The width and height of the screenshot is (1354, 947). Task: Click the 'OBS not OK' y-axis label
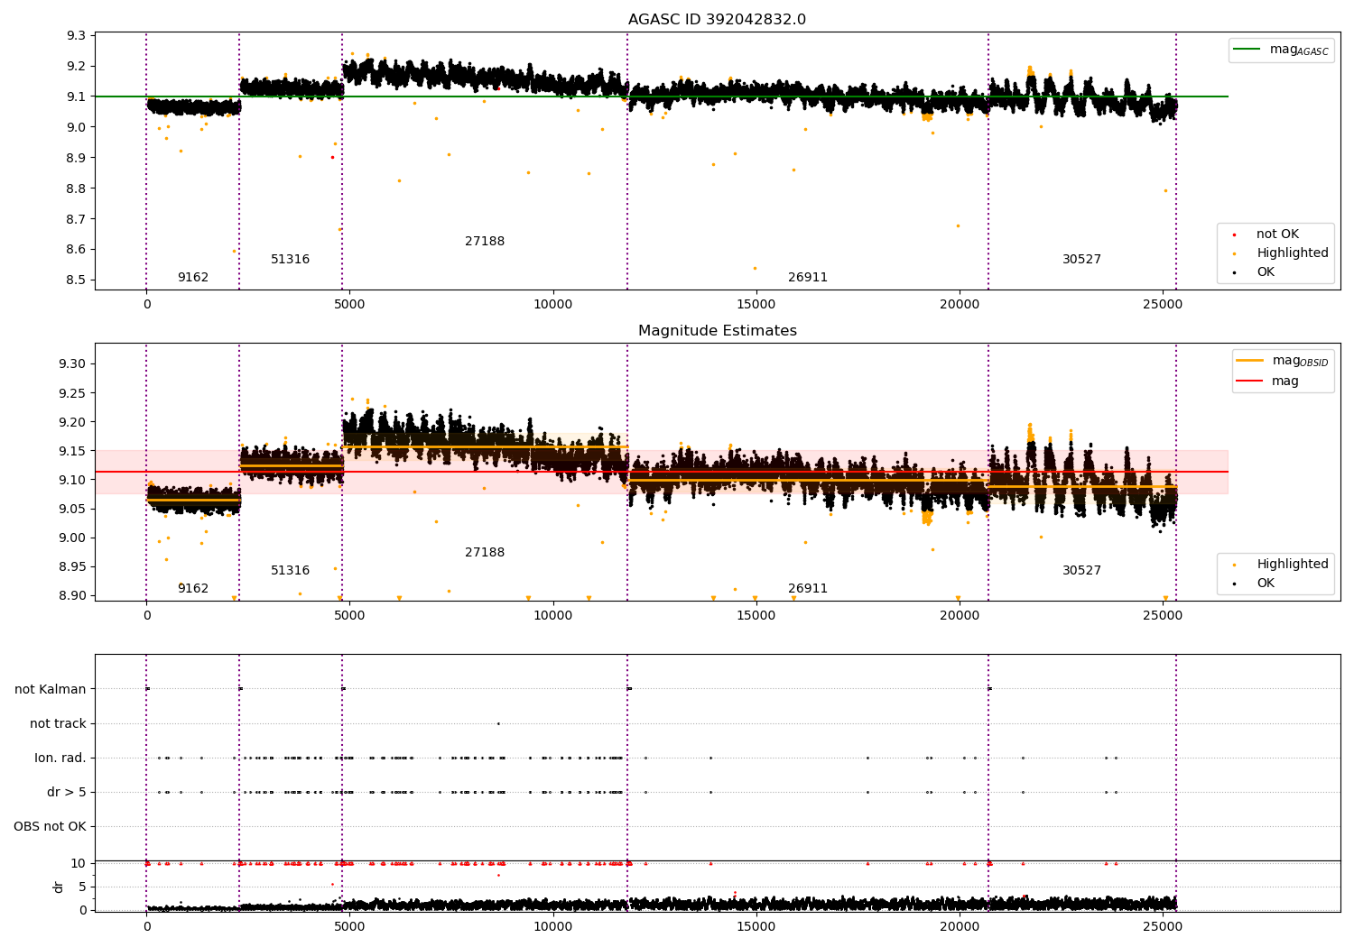(x=50, y=827)
